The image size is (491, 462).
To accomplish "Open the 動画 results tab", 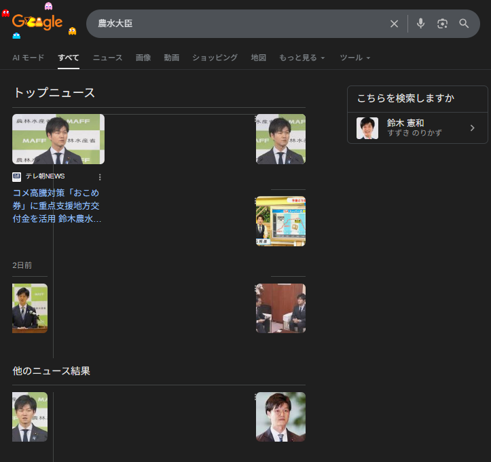I will [x=171, y=58].
